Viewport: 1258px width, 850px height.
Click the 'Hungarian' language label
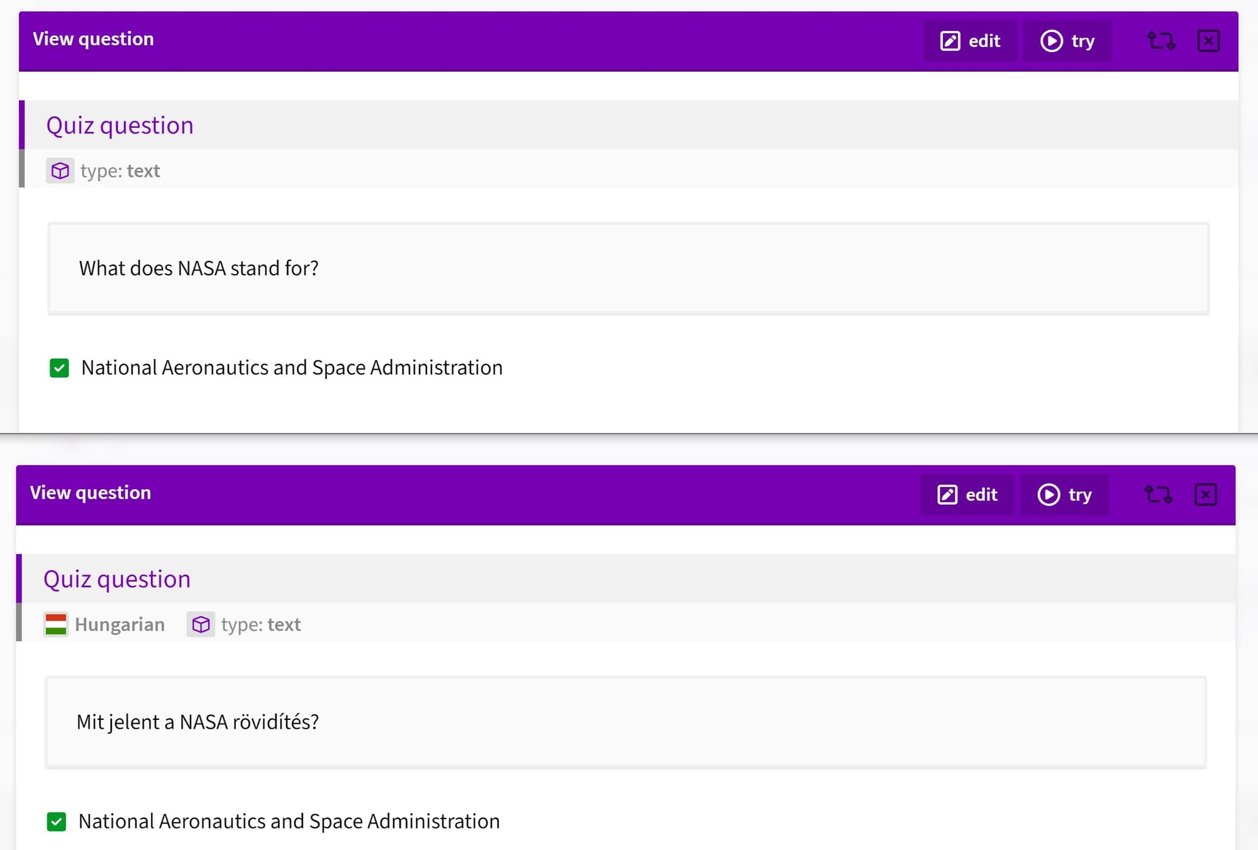click(120, 624)
